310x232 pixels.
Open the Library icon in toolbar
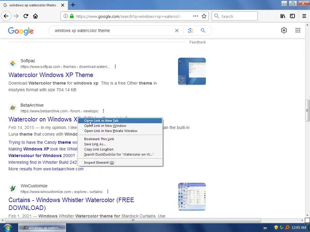coord(283,16)
